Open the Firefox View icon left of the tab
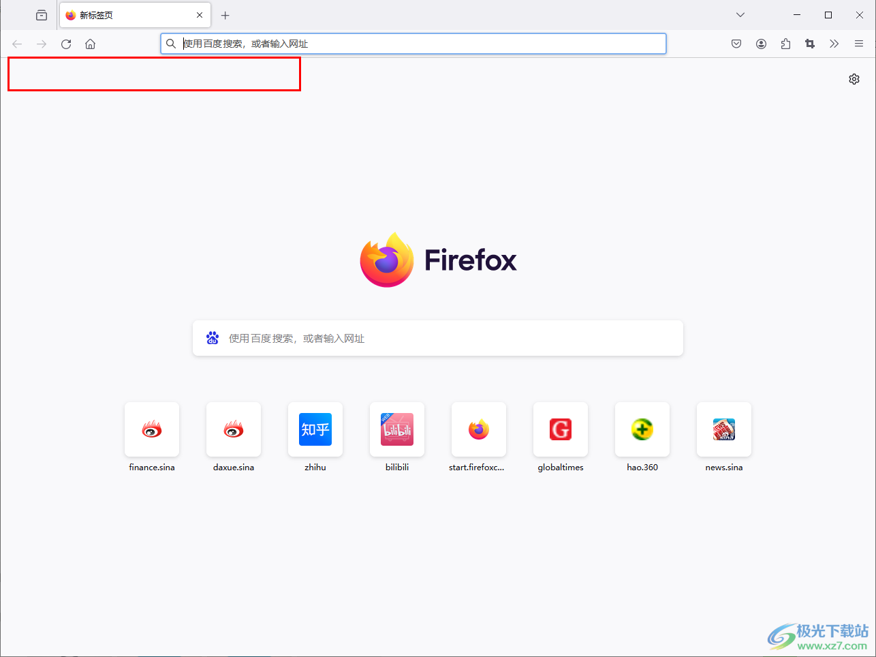Viewport: 876px width, 657px height. click(x=42, y=15)
